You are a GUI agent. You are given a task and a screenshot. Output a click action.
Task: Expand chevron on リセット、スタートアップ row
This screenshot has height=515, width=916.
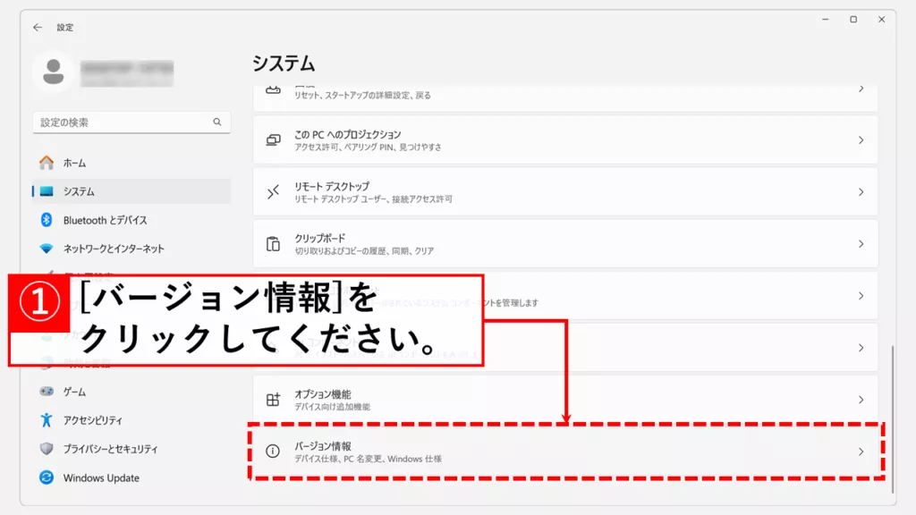[861, 89]
